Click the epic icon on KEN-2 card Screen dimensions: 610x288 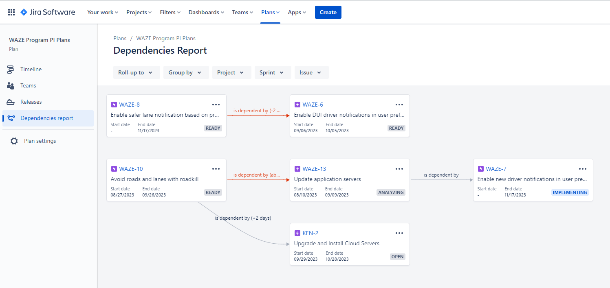tap(297, 233)
